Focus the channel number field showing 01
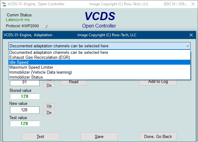The image size is (198, 142). [x=25, y=83]
